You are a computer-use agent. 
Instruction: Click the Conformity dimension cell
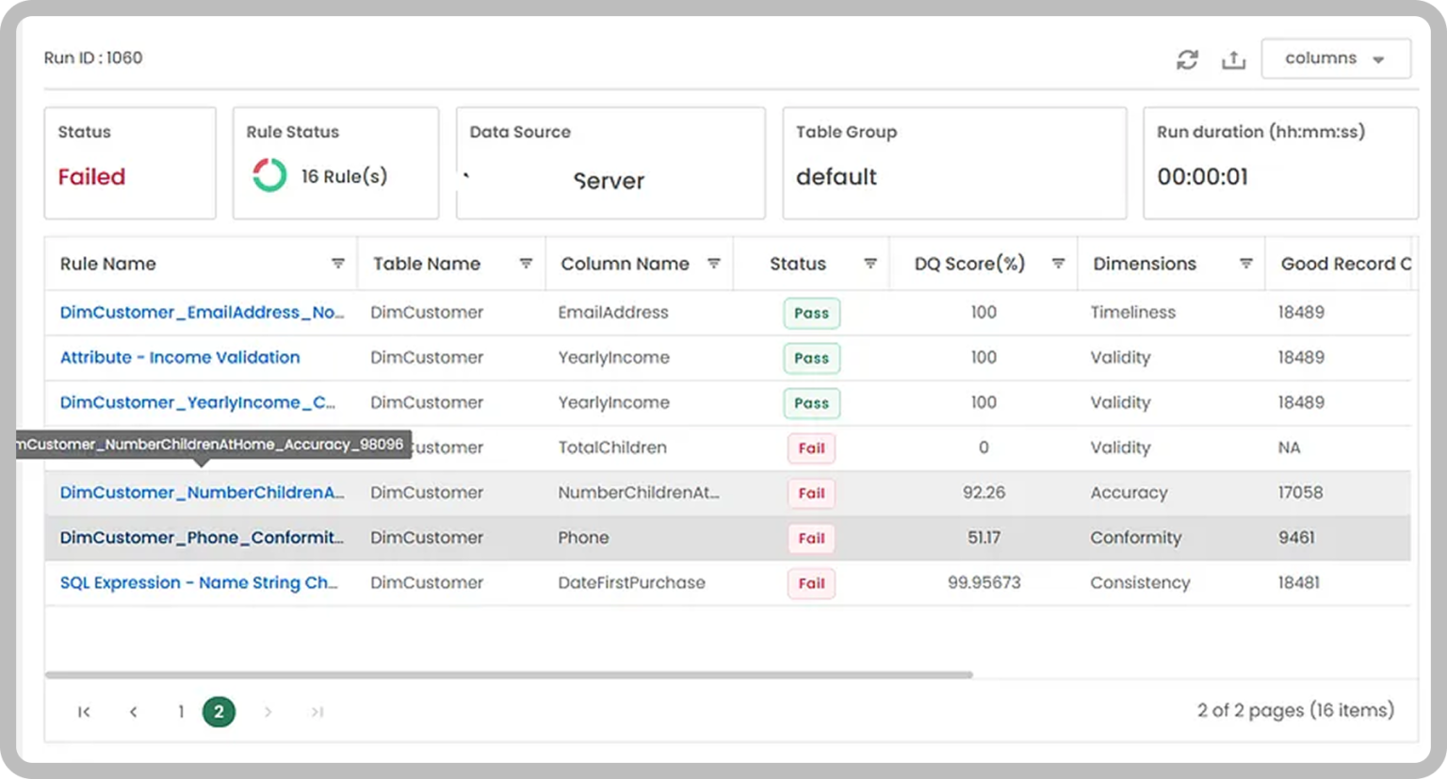[1135, 538]
